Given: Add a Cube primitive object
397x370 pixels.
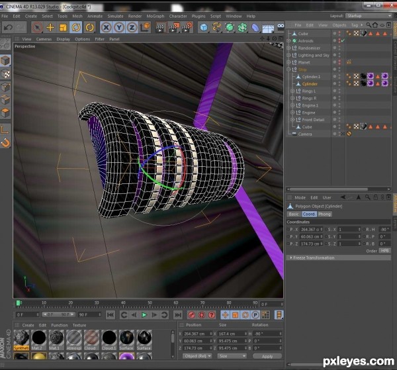Looking at the screenshot, I should tap(204, 27).
